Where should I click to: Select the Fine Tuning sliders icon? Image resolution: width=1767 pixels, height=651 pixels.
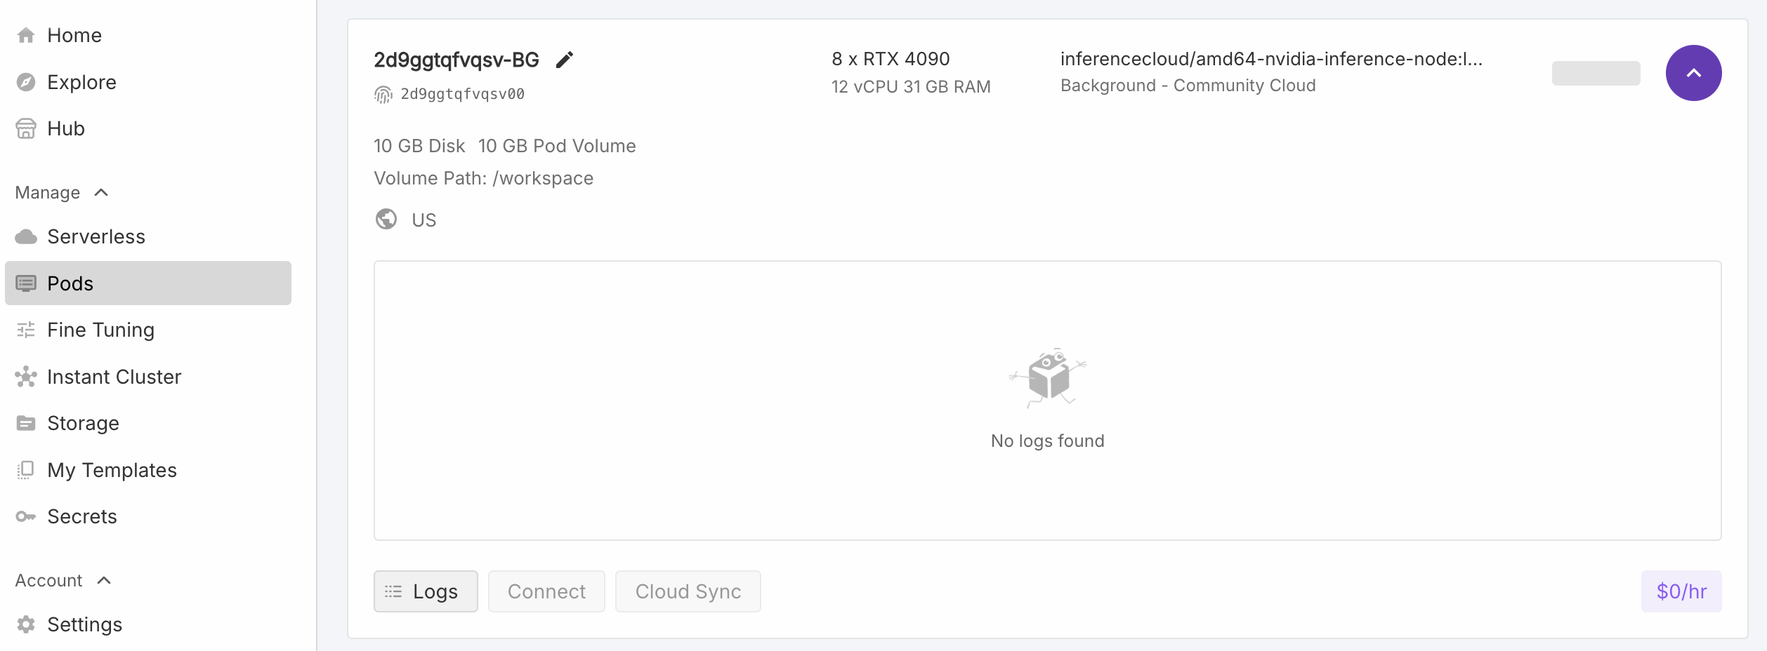click(26, 330)
